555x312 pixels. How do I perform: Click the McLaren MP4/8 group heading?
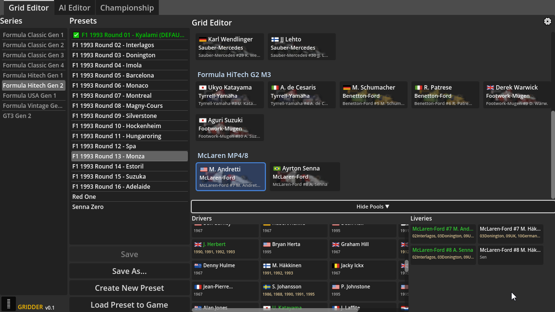(223, 156)
